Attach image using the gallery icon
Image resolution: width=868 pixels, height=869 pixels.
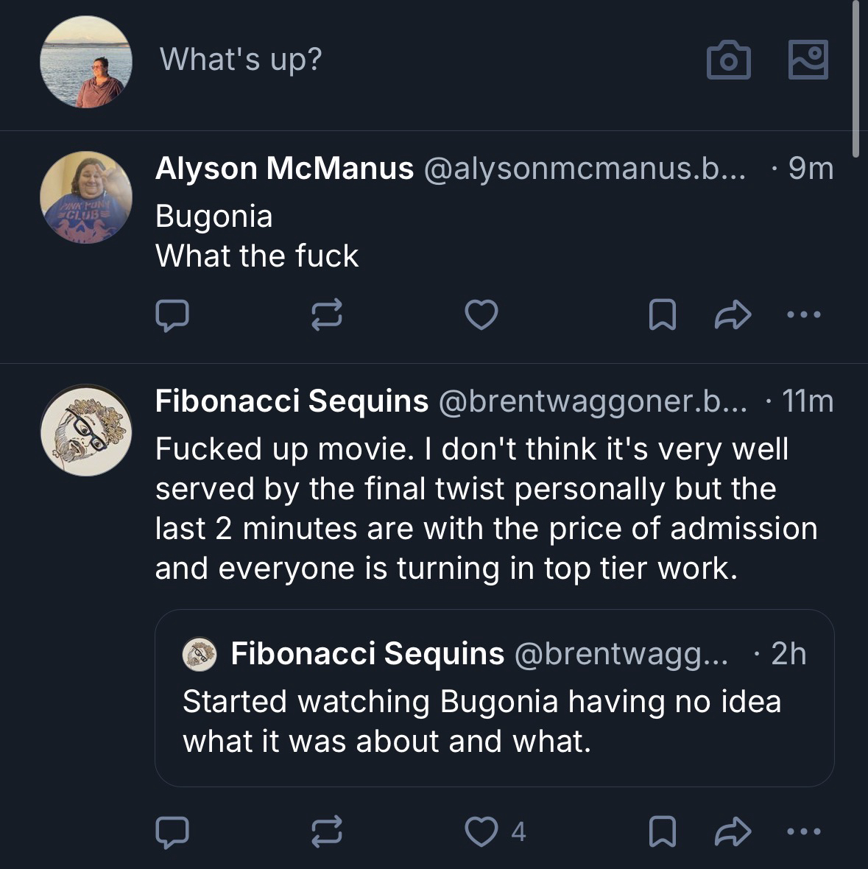808,60
